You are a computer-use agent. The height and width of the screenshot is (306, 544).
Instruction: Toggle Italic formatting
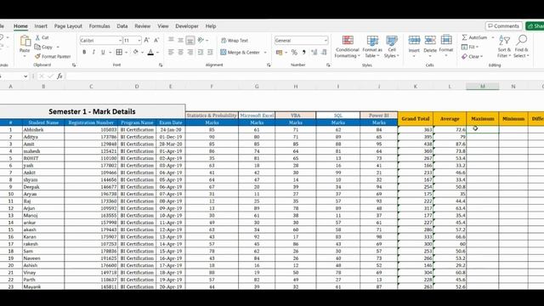93,53
